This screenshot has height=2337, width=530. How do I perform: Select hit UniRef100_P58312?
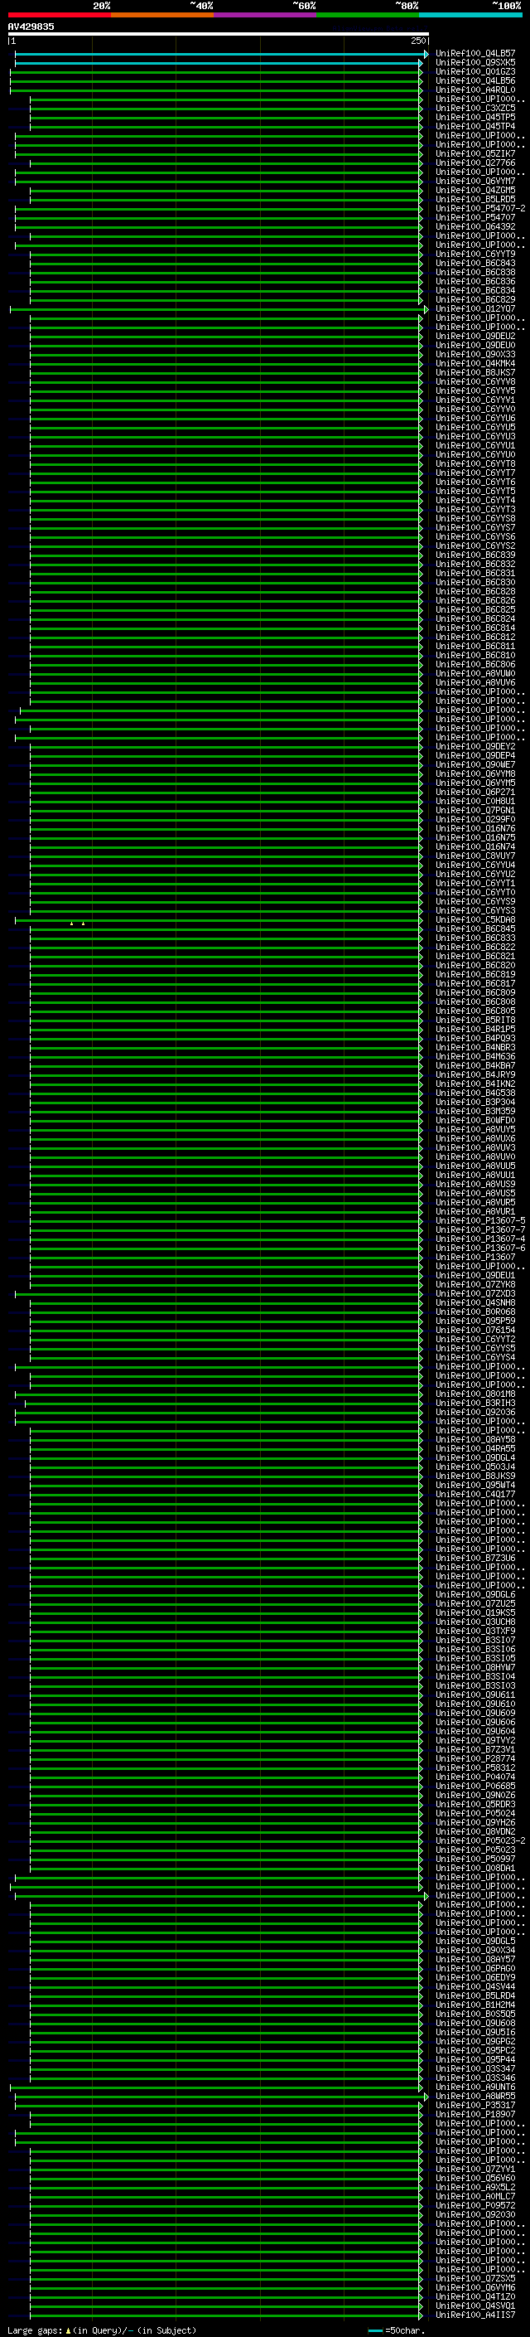(x=475, y=1767)
